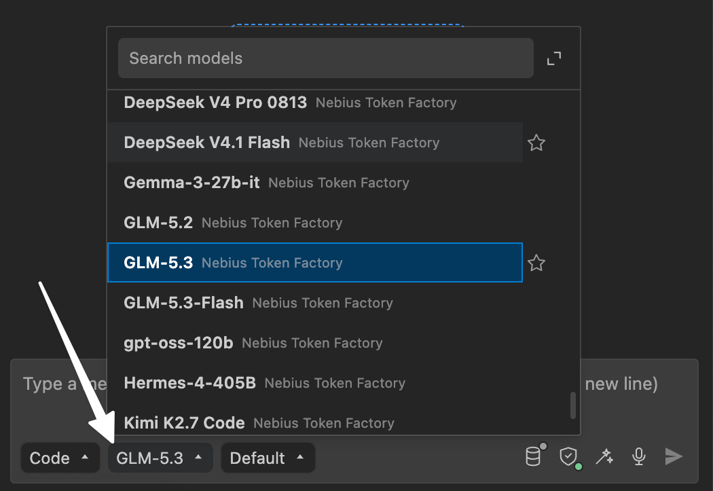Screen dimensions: 713x491
Task: Expand the Default profile dropdown
Action: click(x=268, y=458)
